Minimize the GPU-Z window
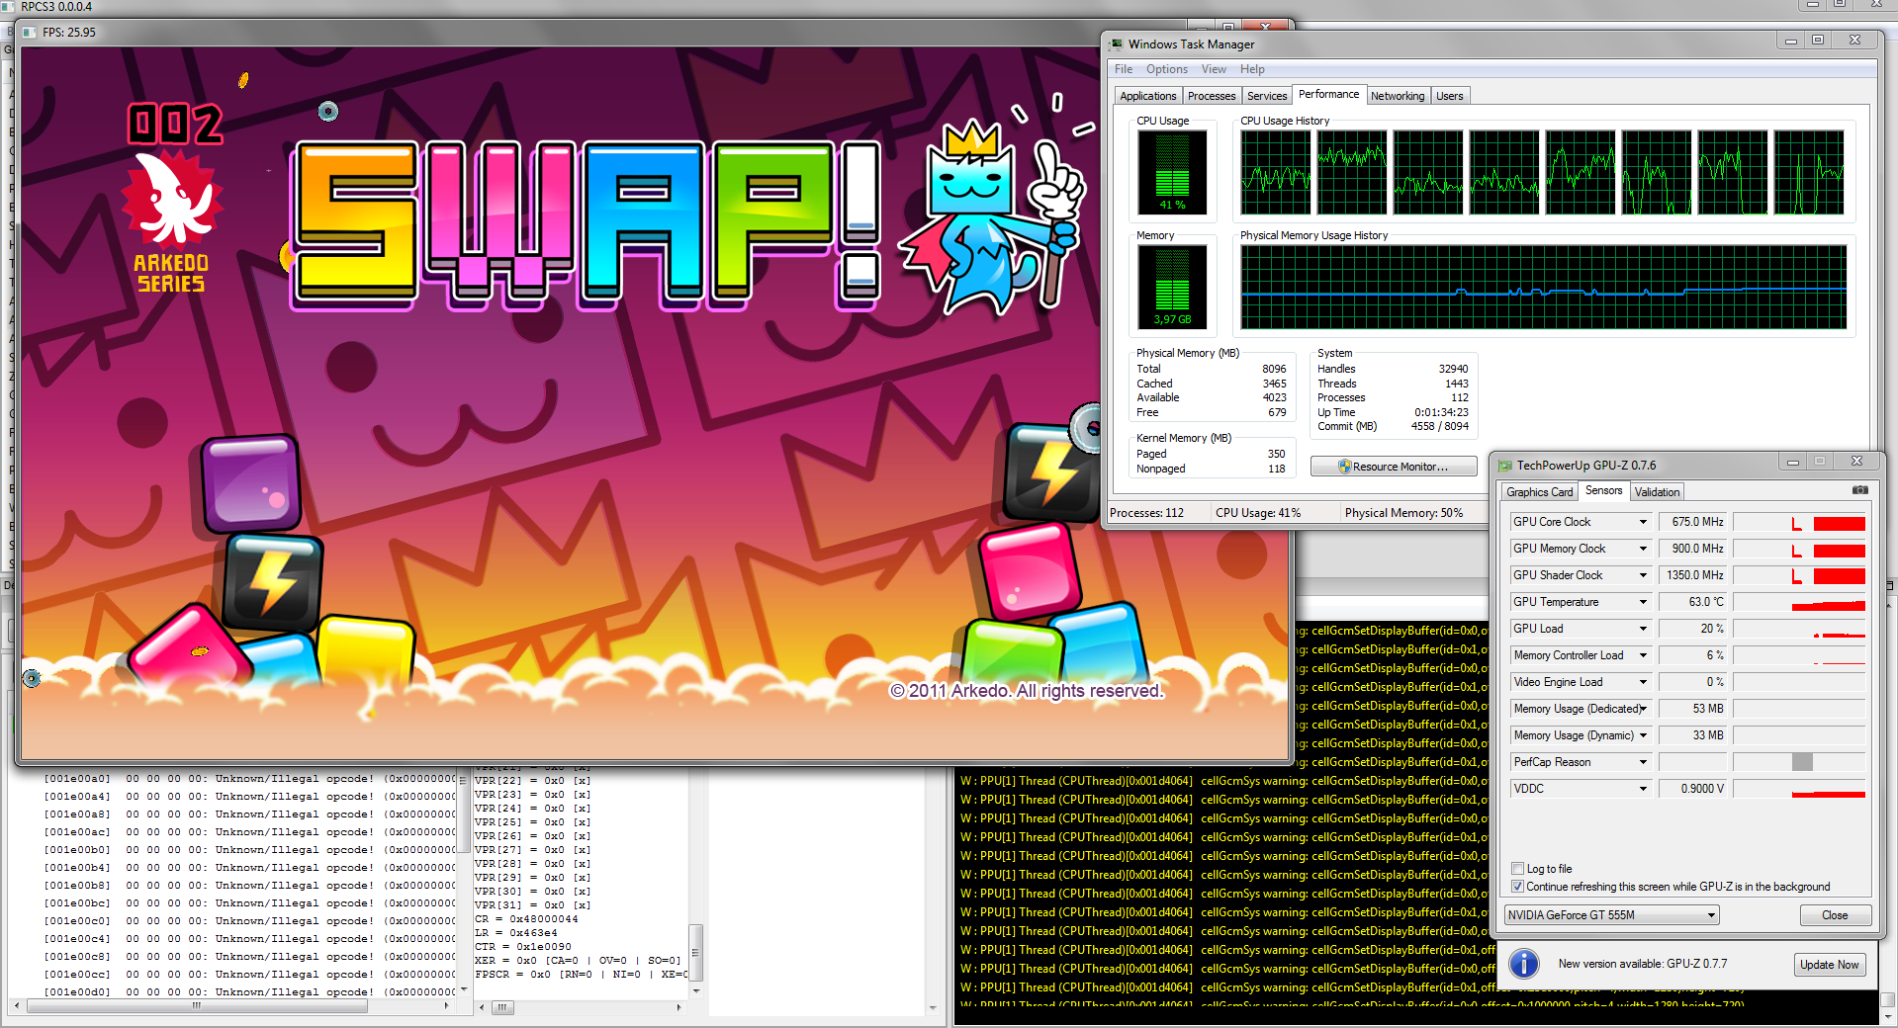The width and height of the screenshot is (1898, 1028). (1792, 462)
